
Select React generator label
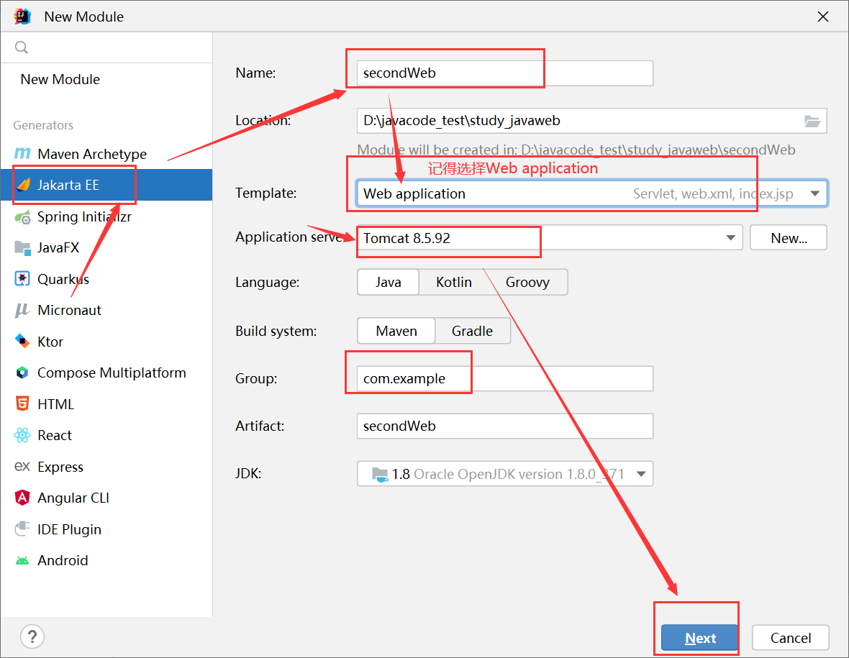55,435
